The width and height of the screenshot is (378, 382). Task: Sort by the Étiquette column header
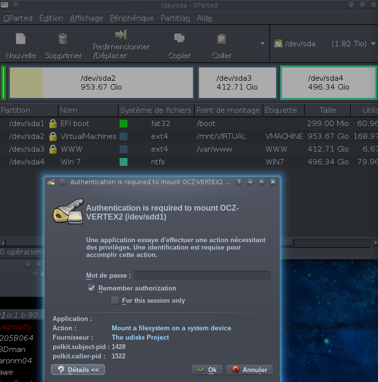284,110
